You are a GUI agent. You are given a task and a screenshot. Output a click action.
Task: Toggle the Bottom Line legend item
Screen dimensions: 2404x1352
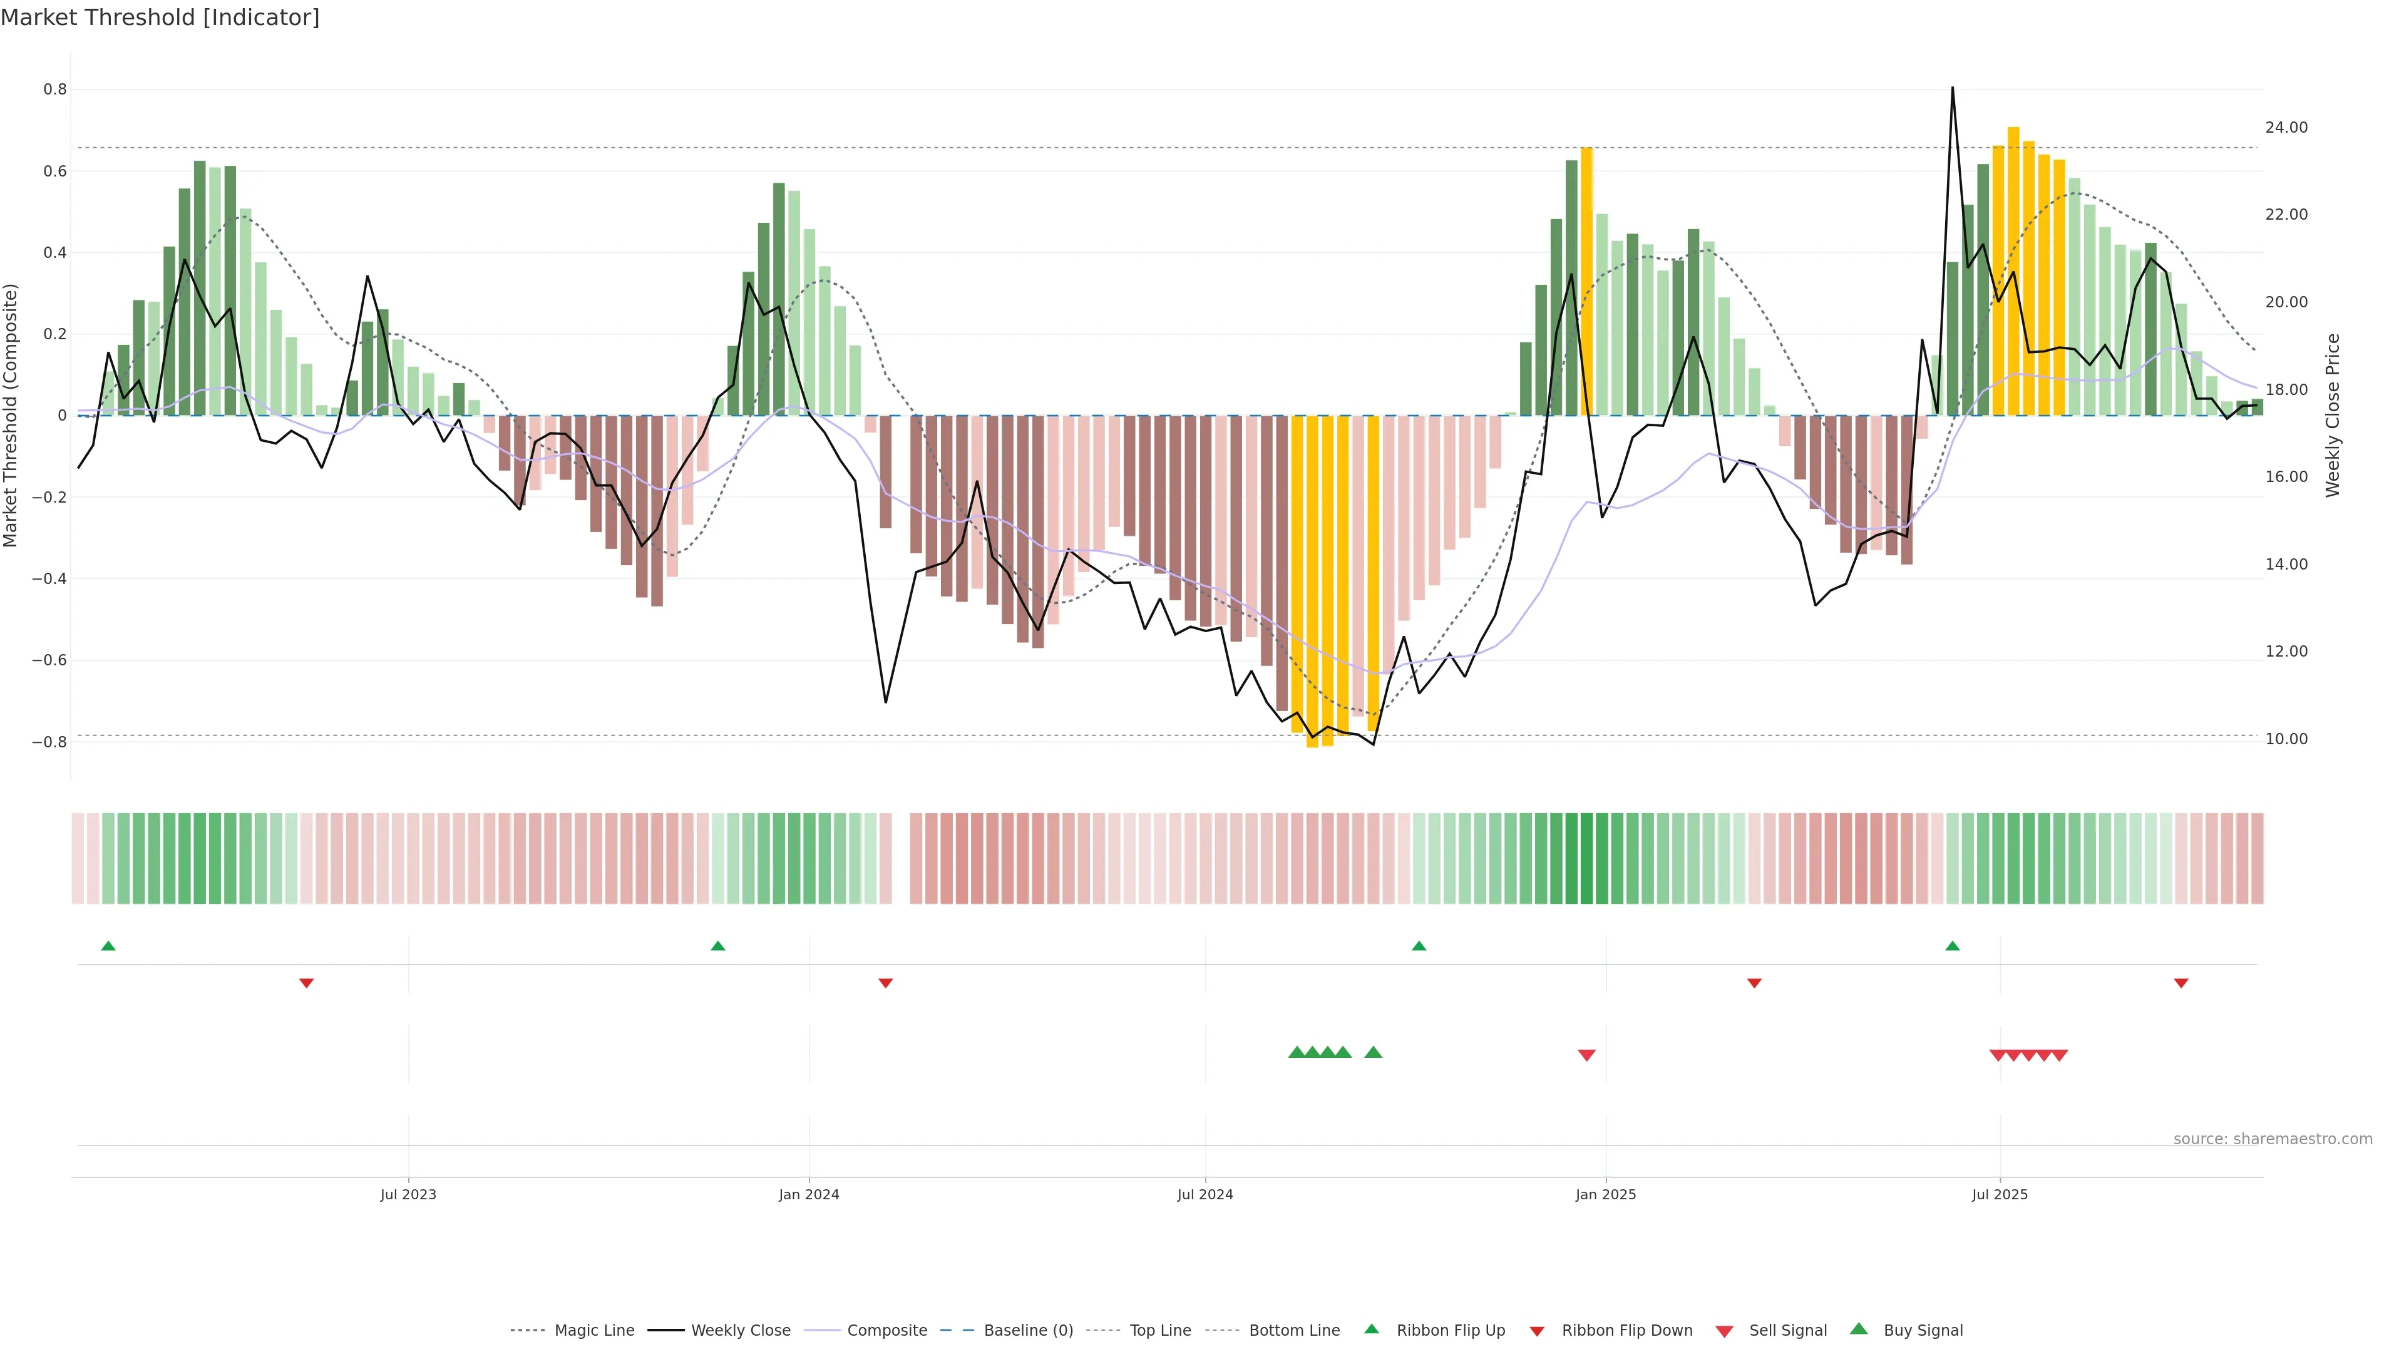(x=1293, y=1331)
